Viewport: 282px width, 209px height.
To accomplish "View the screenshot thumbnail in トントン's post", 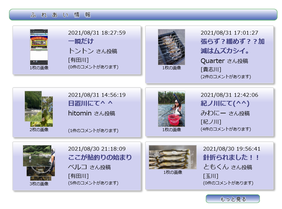I will (39, 47).
